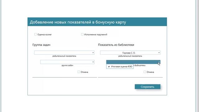Check Отмена under Группа задач
The height and width of the screenshot is (112, 199).
pos(79,72)
